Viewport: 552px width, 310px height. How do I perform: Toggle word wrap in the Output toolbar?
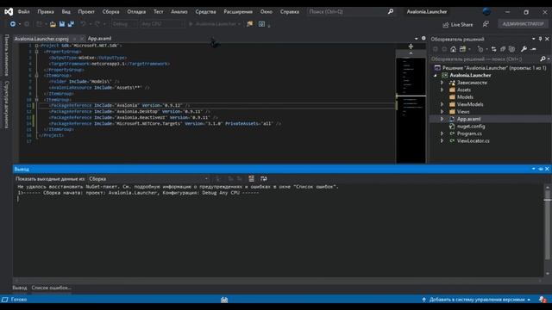coord(263,179)
